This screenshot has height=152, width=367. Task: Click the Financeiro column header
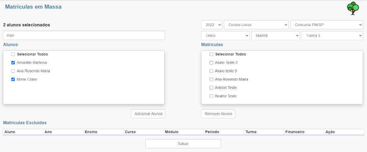[304, 132]
